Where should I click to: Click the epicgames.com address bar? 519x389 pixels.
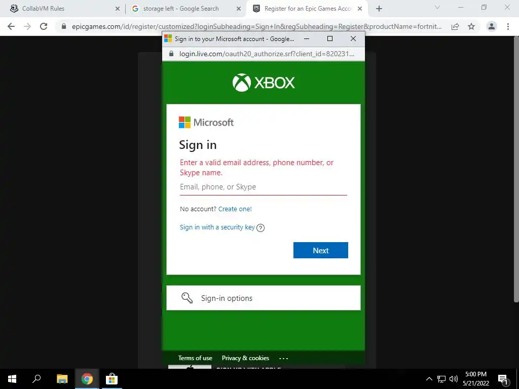[256, 26]
